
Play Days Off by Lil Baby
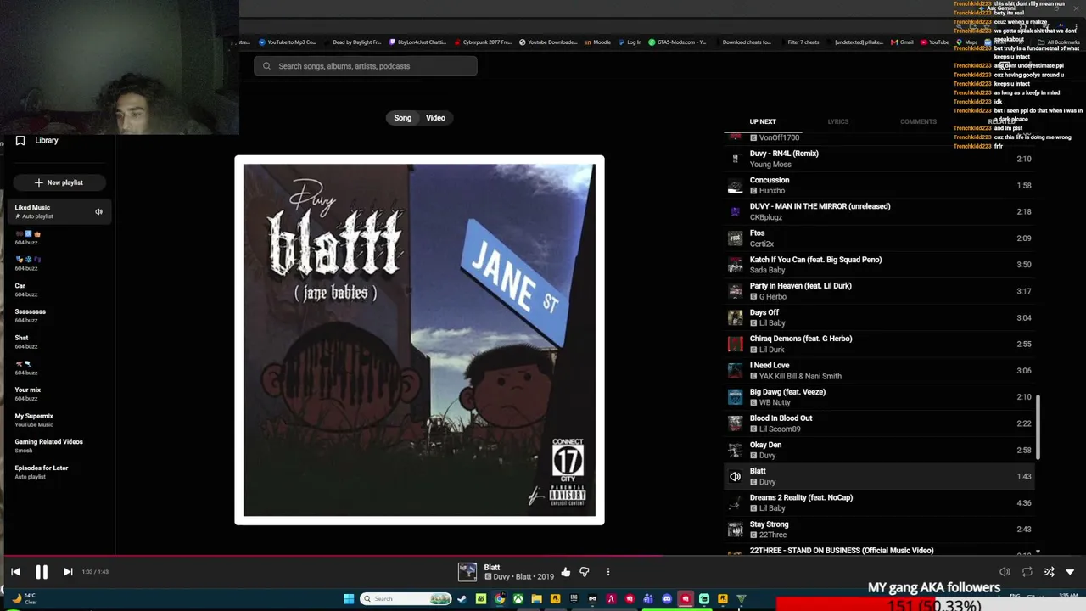[879, 317]
